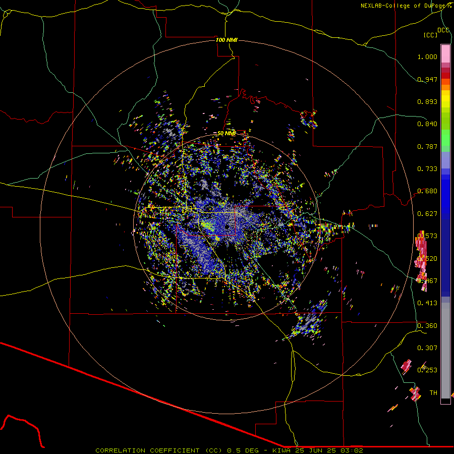Select the 0.947 scale value
The height and width of the screenshot is (454, 454).
(x=427, y=79)
